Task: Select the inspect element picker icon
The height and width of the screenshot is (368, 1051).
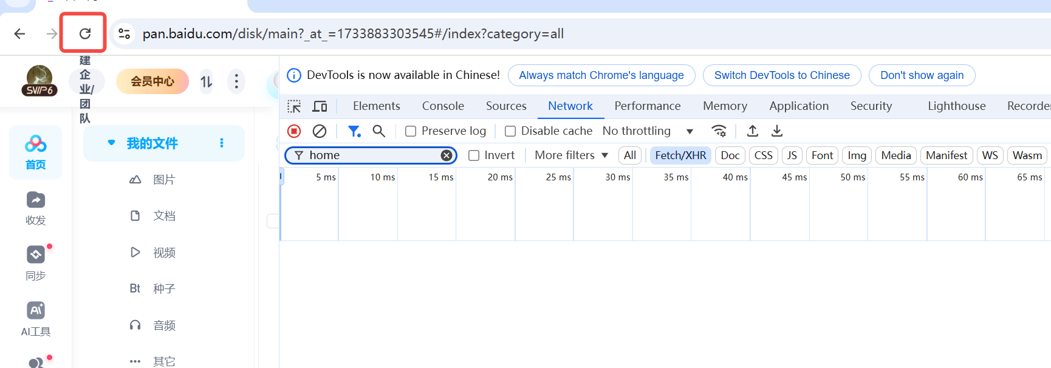Action: [x=295, y=106]
